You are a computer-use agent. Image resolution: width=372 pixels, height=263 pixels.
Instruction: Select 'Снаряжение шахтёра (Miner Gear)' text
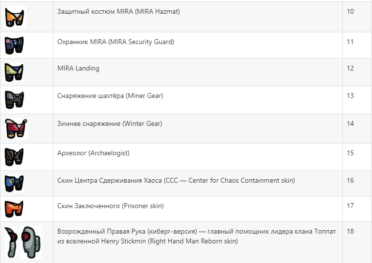pyautogui.click(x=110, y=96)
